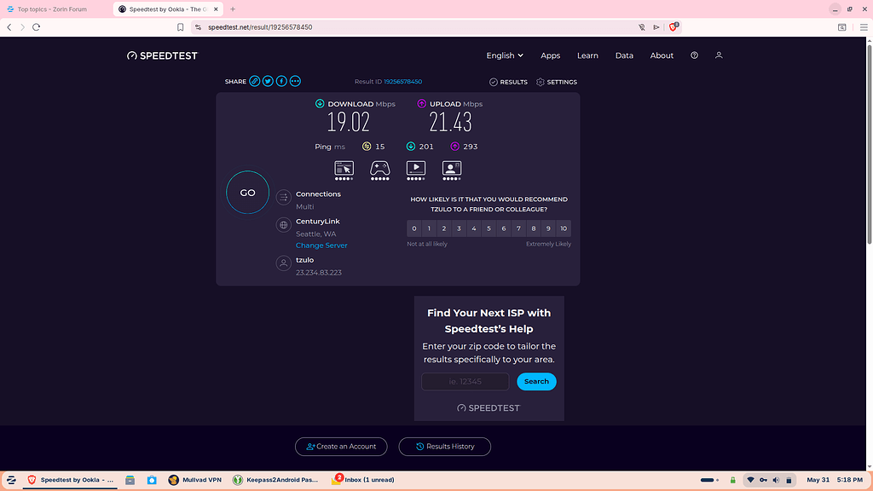Click the Search button for ISP lookup

click(536, 381)
